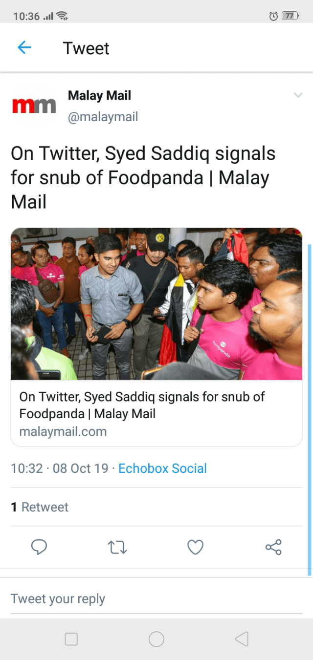The height and width of the screenshot is (660, 313).
Task: Open the malaymail.com link card title
Action: click(142, 405)
